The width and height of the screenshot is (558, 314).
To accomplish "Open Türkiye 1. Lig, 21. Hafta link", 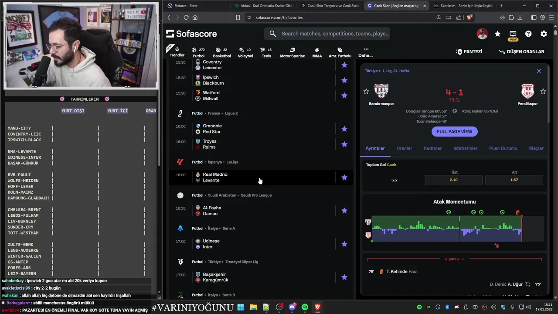I will pyautogui.click(x=387, y=71).
